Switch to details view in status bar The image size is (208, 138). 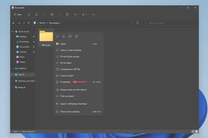click(x=193, y=131)
